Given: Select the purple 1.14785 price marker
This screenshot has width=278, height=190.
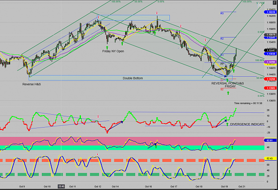Looking at the screenshot, I should [x=271, y=62].
